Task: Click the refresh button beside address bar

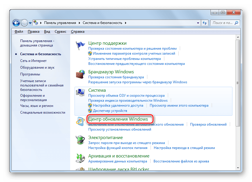Action: click(x=205, y=22)
